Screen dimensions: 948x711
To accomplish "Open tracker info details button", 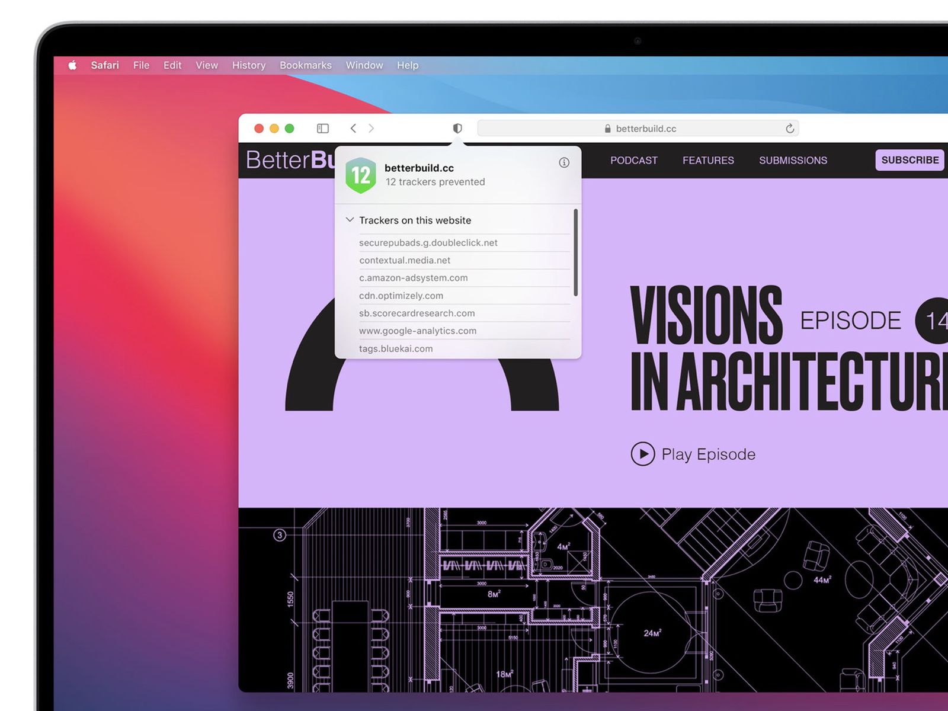I will click(564, 162).
